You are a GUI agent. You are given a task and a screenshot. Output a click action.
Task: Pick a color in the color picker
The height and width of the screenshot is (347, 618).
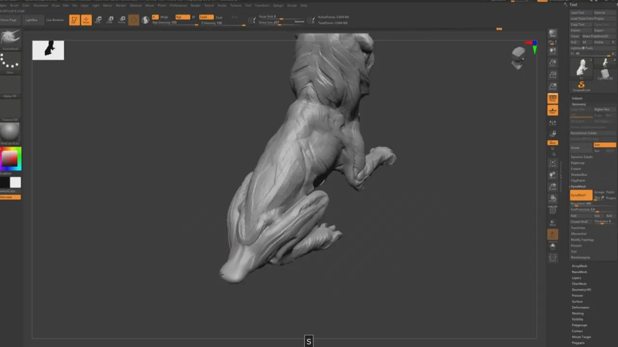click(x=10, y=159)
